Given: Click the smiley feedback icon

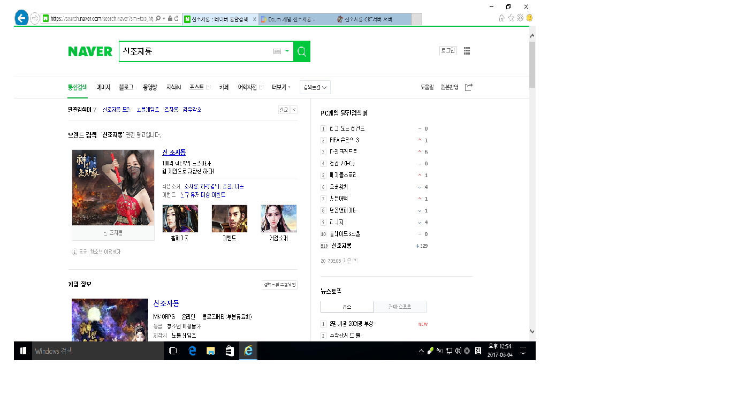Looking at the screenshot, I should 529,18.
